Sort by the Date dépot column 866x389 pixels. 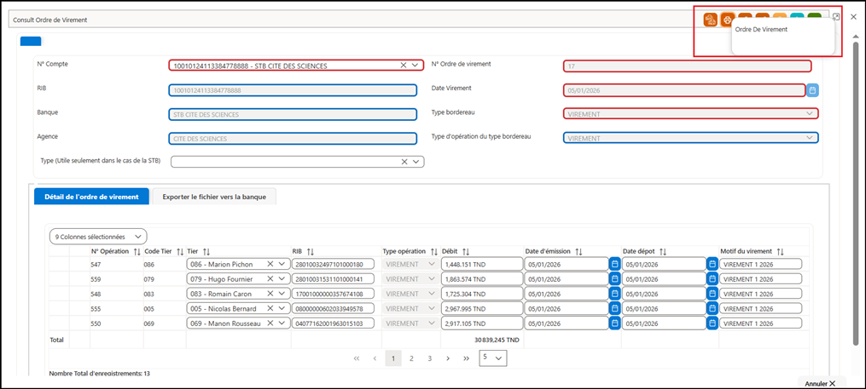(663, 251)
